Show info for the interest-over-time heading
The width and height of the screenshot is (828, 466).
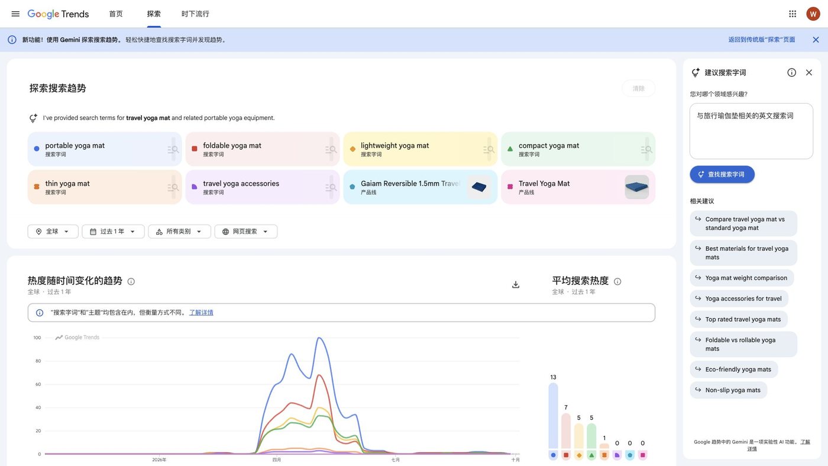[131, 281]
